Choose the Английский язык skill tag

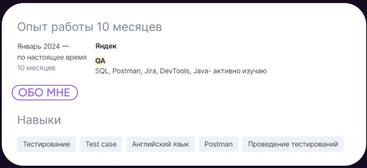coord(160,144)
